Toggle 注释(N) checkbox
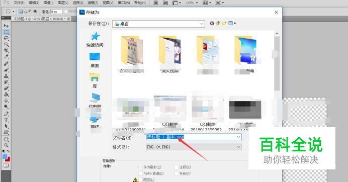Viewport: 348px width, 182px height. pos(177,167)
